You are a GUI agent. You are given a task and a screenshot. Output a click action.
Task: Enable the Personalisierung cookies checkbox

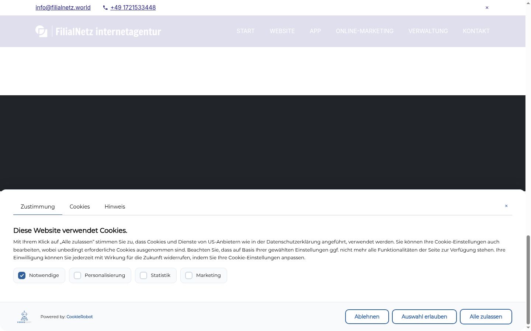click(77, 275)
